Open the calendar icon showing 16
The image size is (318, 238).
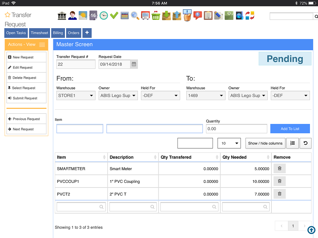(x=93, y=15)
